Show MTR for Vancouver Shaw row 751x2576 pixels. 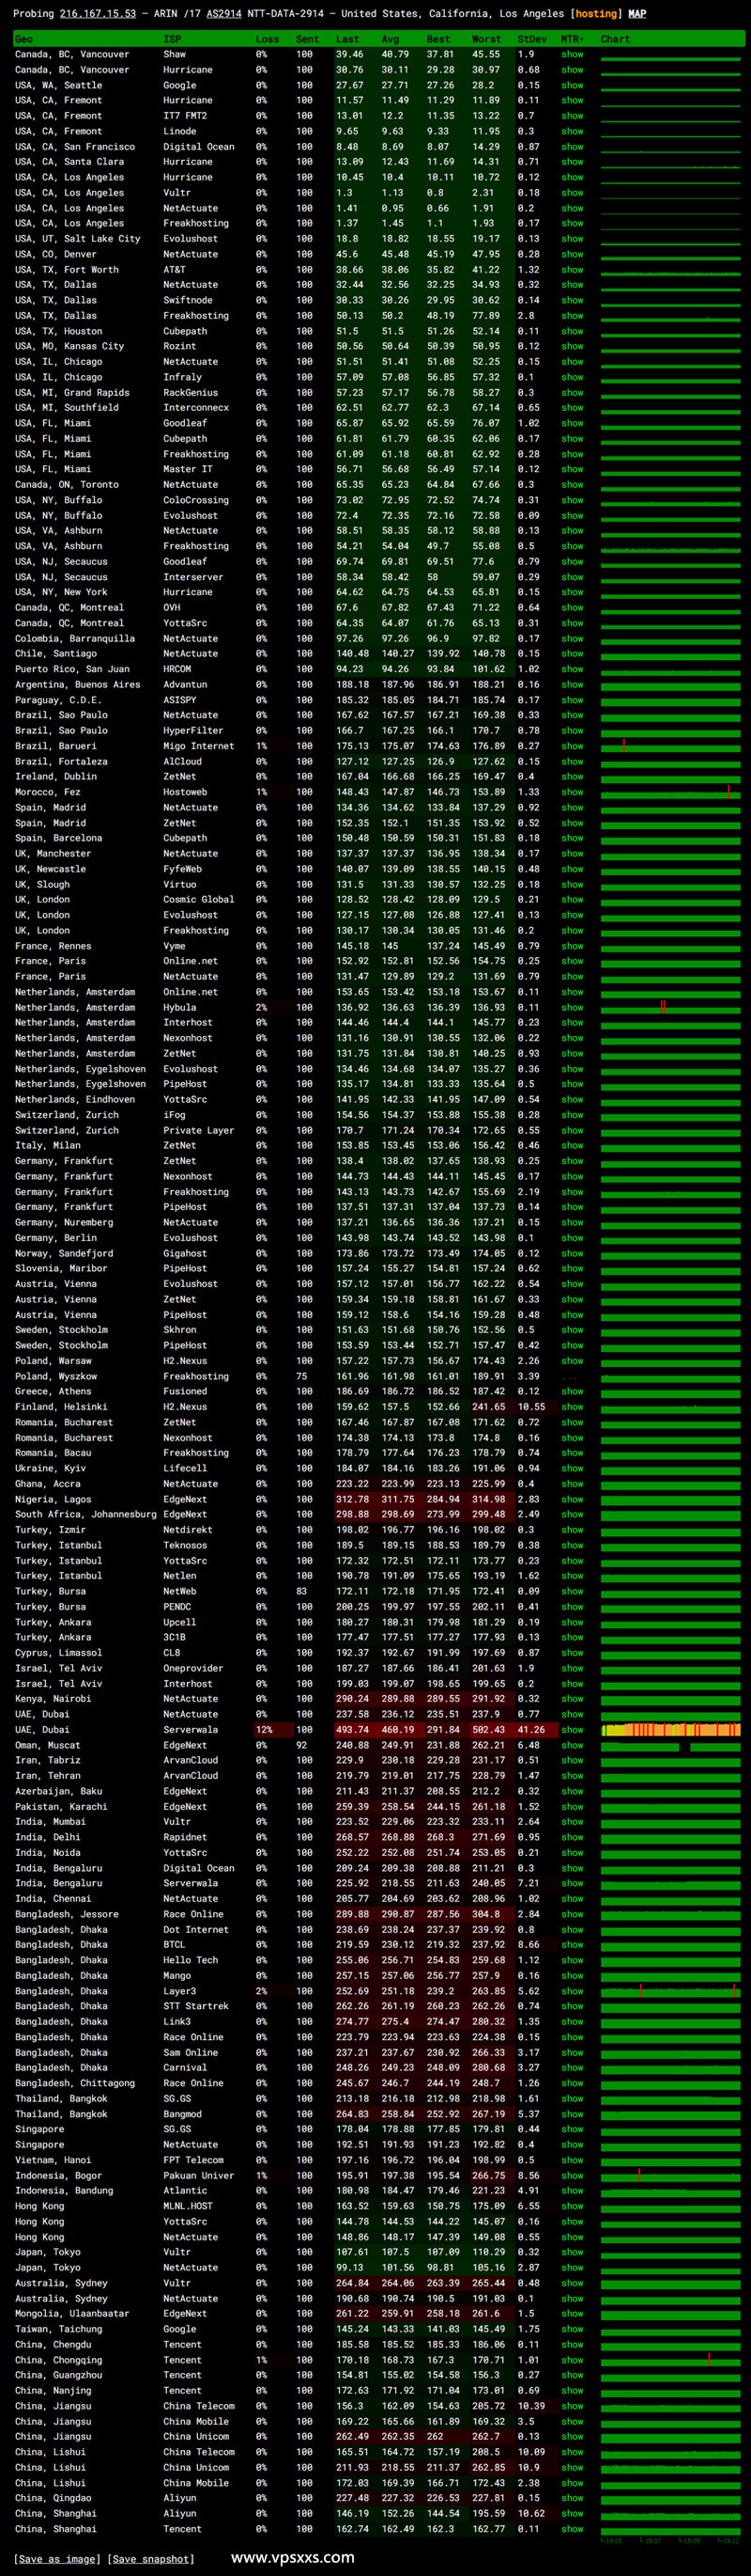pos(573,54)
